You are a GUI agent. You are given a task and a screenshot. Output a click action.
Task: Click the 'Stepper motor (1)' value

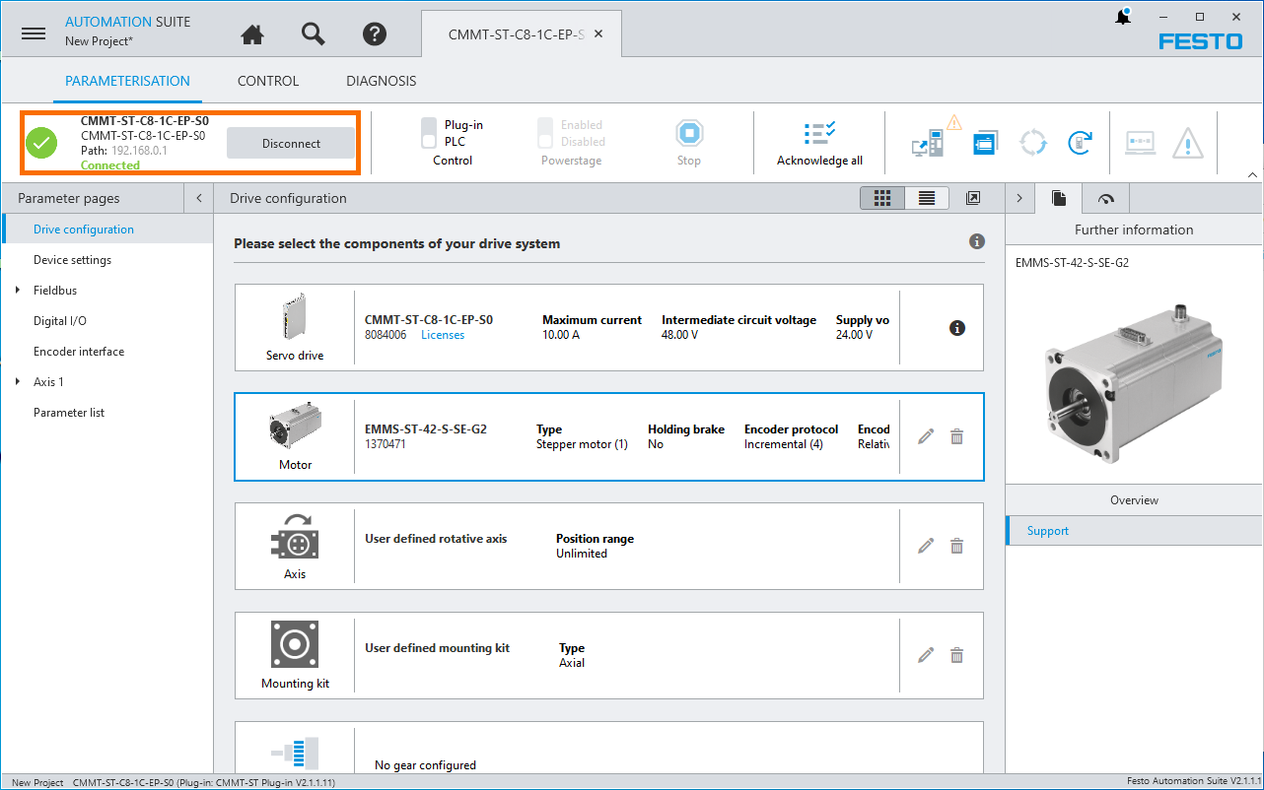pos(582,444)
